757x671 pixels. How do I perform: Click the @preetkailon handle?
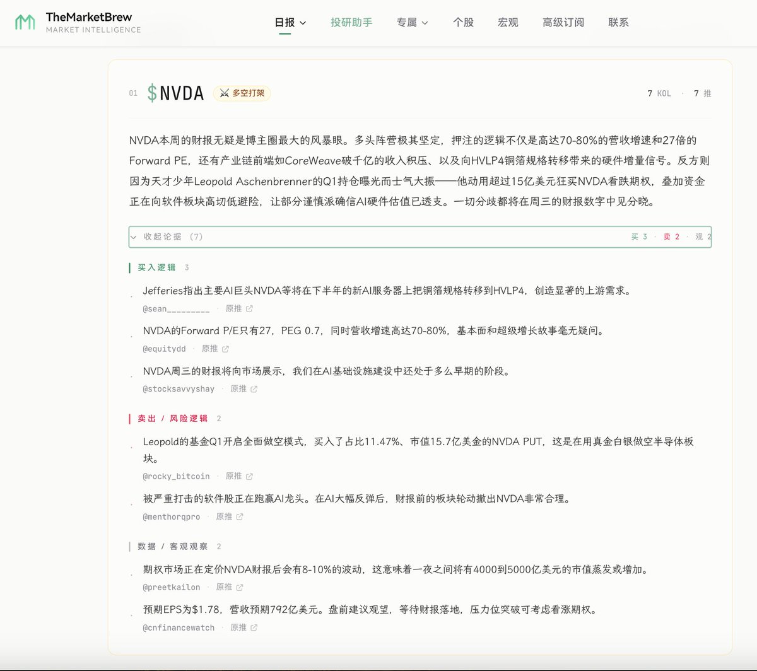coord(171,587)
